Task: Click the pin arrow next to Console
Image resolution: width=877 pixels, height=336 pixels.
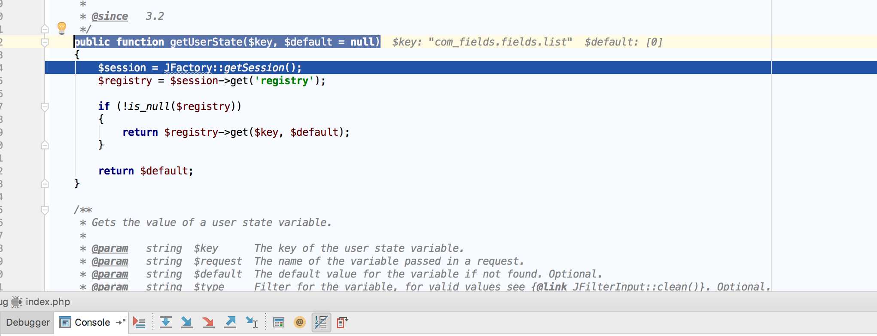Action: pyautogui.click(x=120, y=322)
